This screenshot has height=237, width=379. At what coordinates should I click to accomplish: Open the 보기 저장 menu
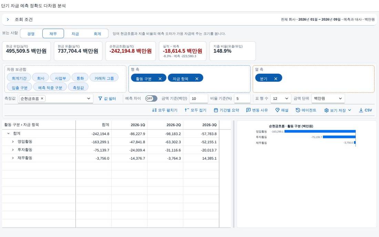point(338,110)
